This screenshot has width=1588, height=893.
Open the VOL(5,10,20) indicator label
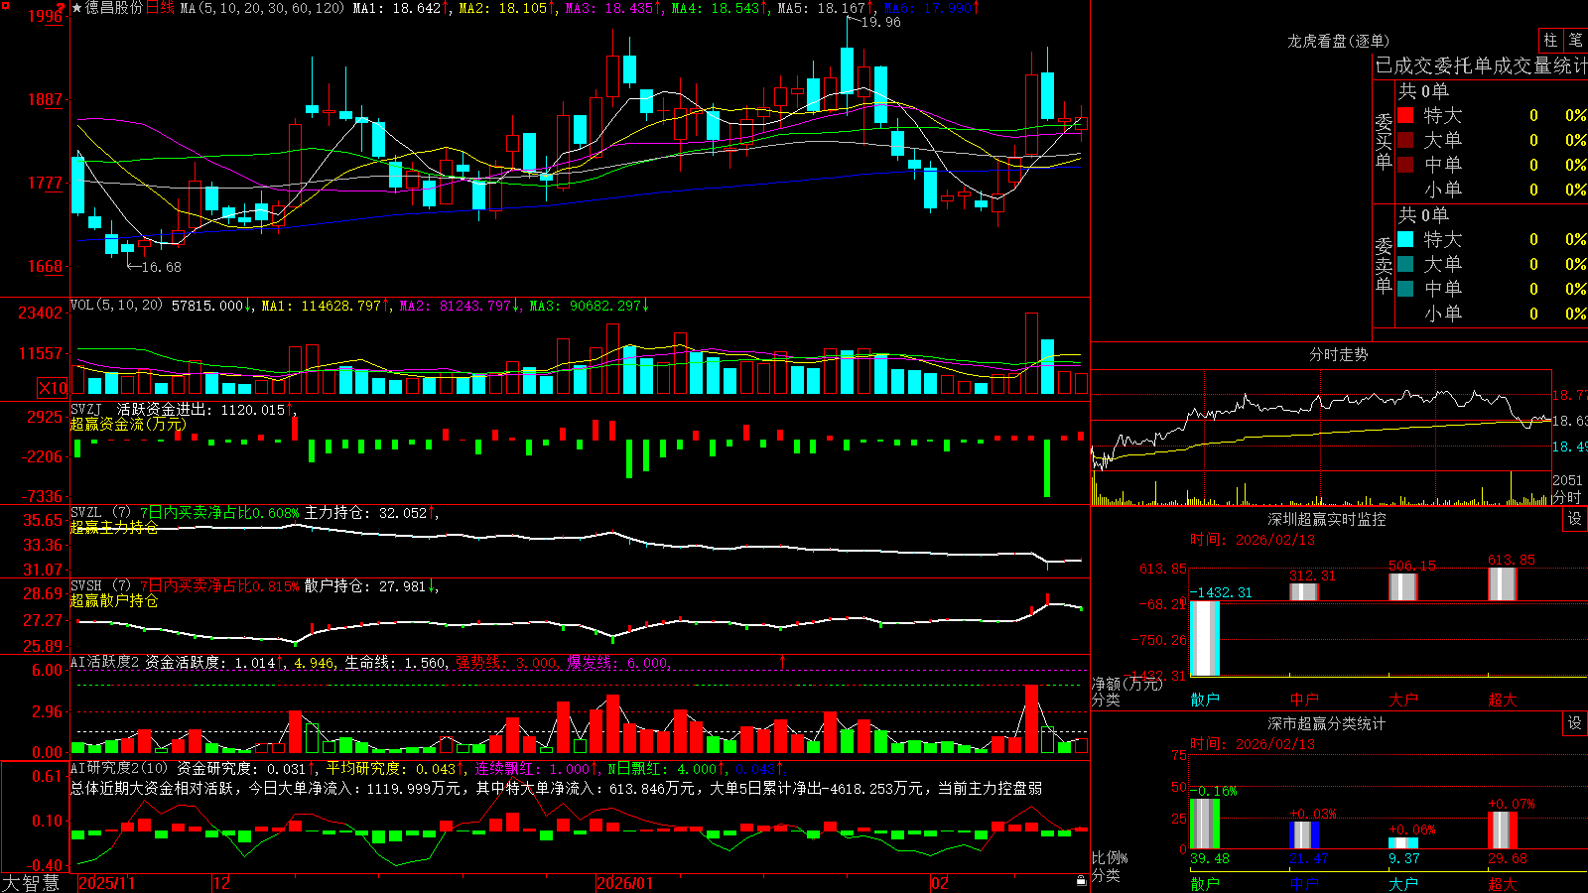[116, 306]
